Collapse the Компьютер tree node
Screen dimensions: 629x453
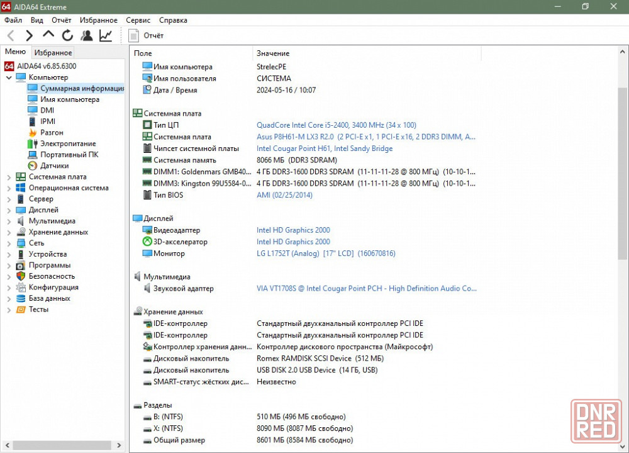[9, 77]
